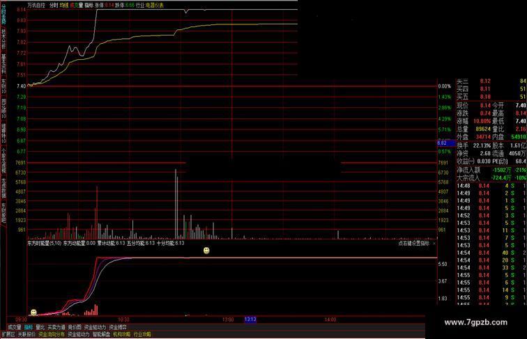The image size is (527, 339).
Task: Click the 指标 label in header
Action: [x=89, y=6]
